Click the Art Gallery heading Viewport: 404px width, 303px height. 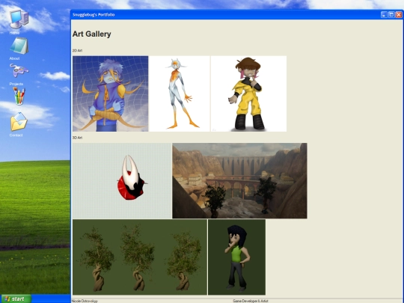point(91,34)
